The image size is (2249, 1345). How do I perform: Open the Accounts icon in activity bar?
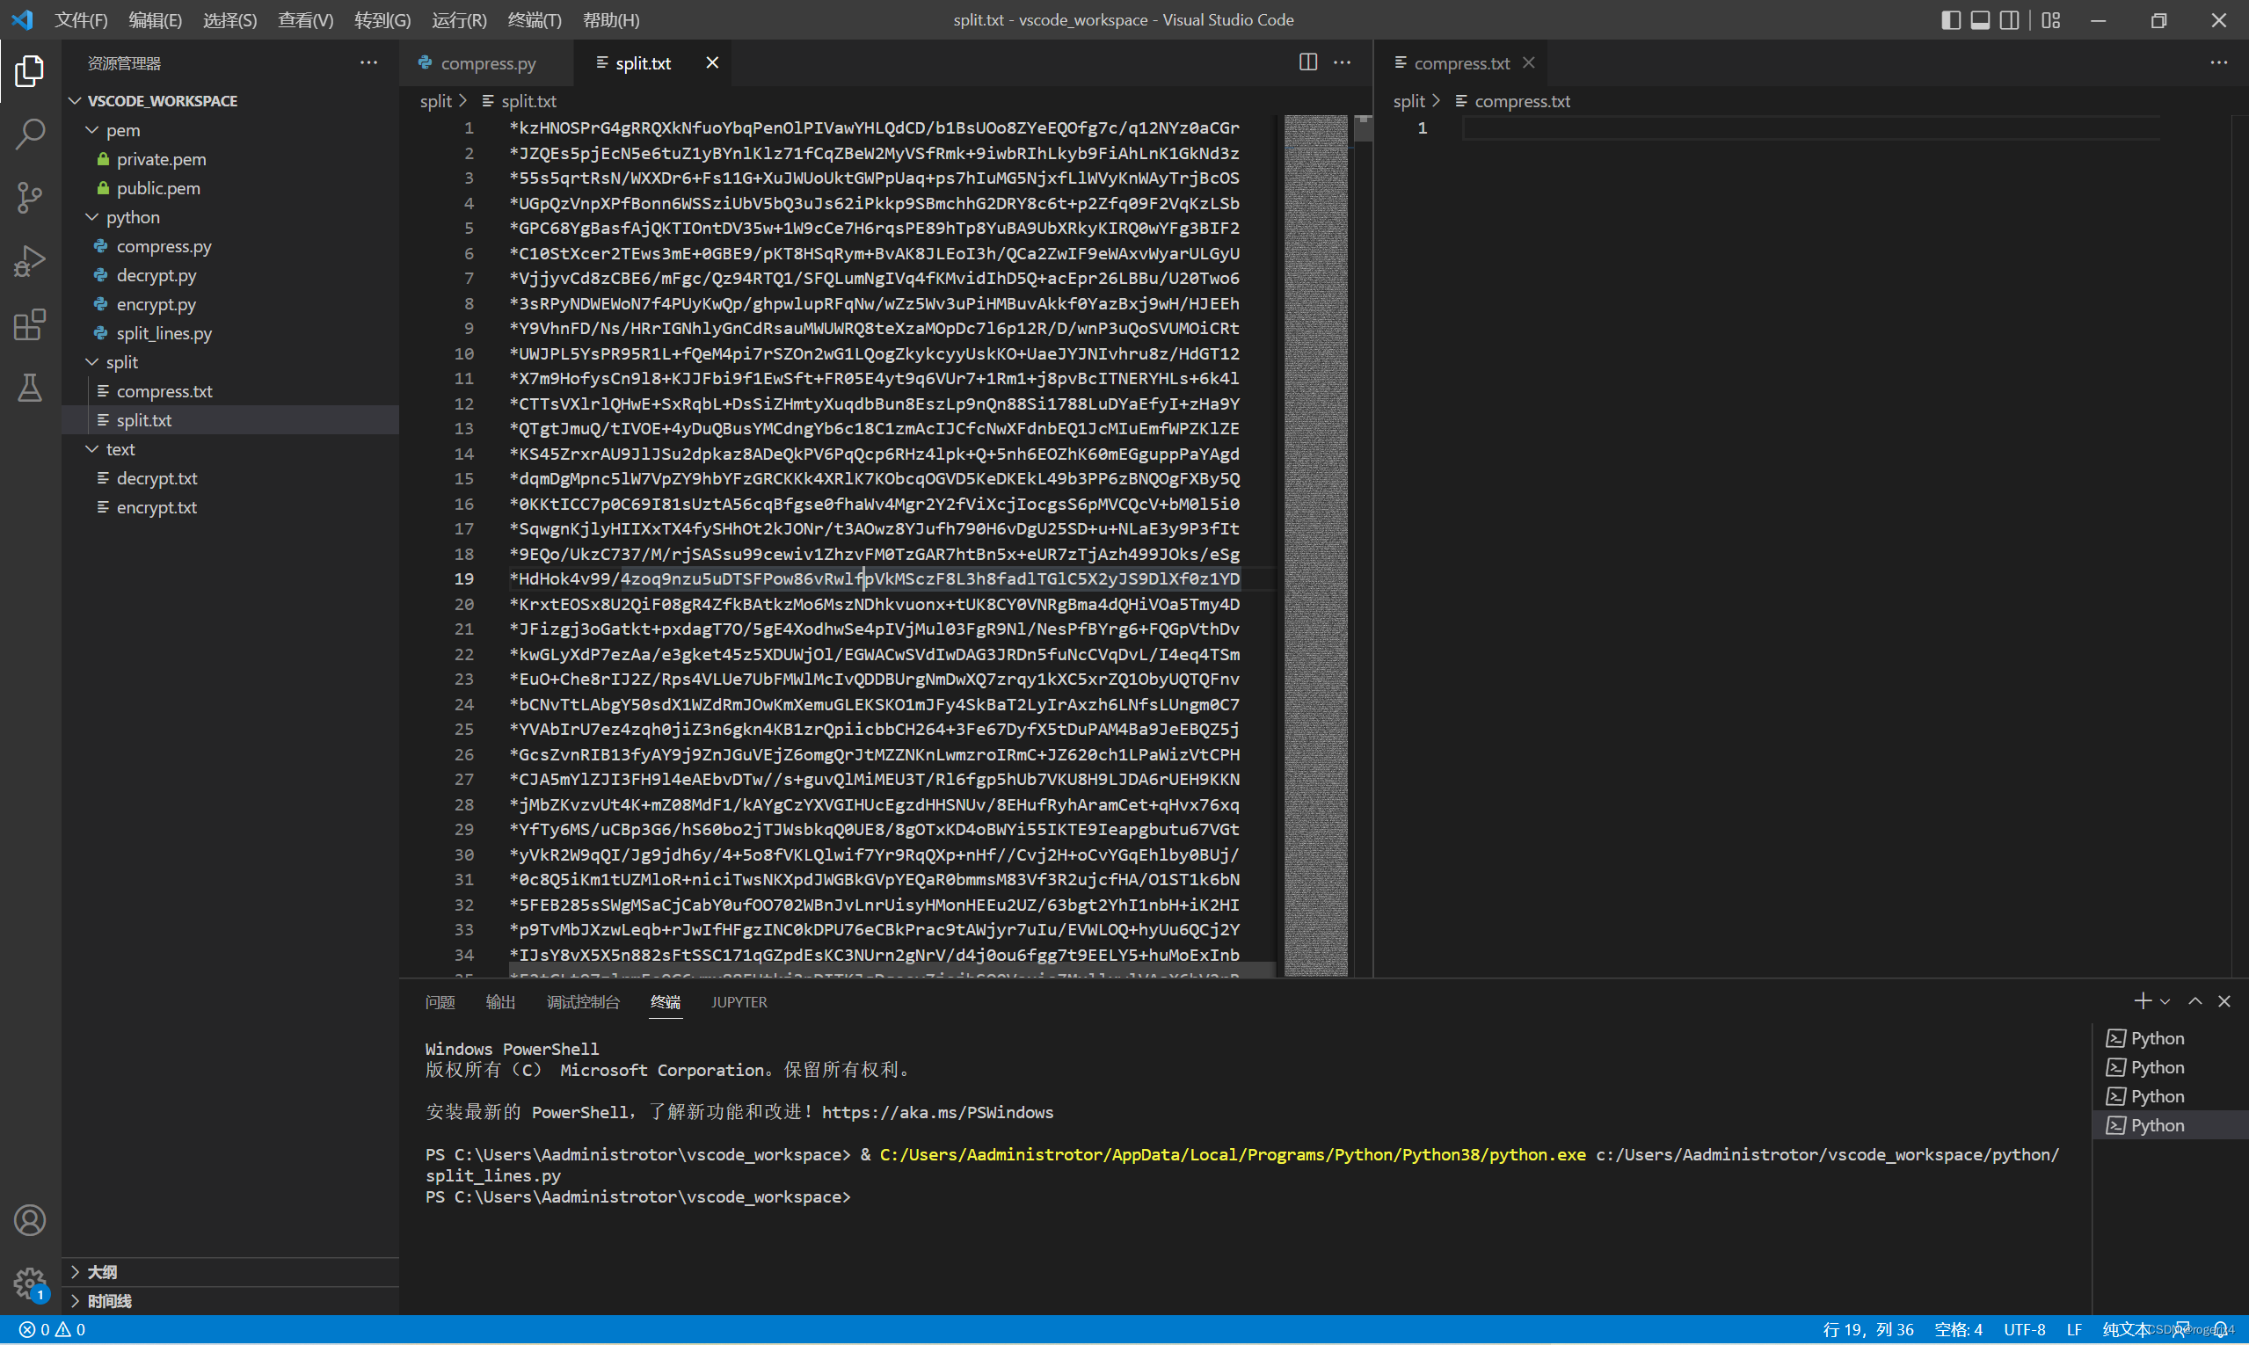pyautogui.click(x=30, y=1221)
